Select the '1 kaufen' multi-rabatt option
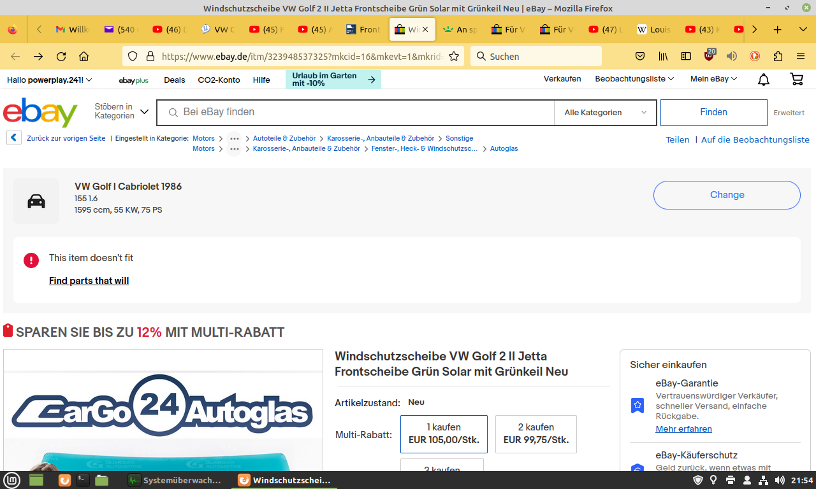Viewport: 816px width, 489px height. (x=444, y=434)
